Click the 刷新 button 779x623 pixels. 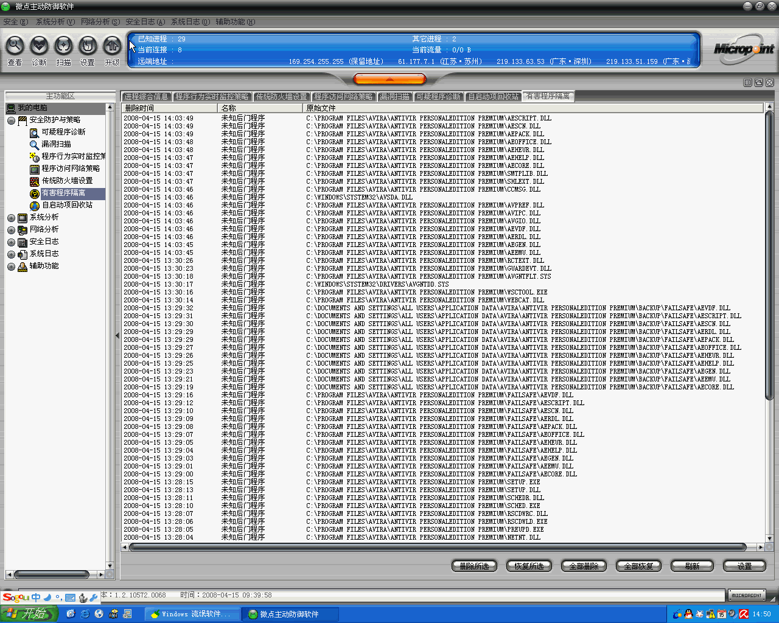692,566
